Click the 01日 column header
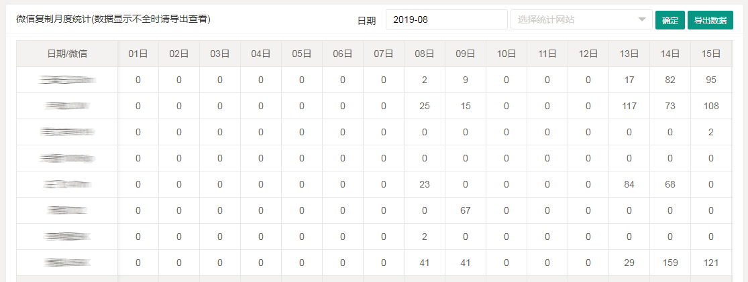The image size is (748, 282). click(x=138, y=54)
